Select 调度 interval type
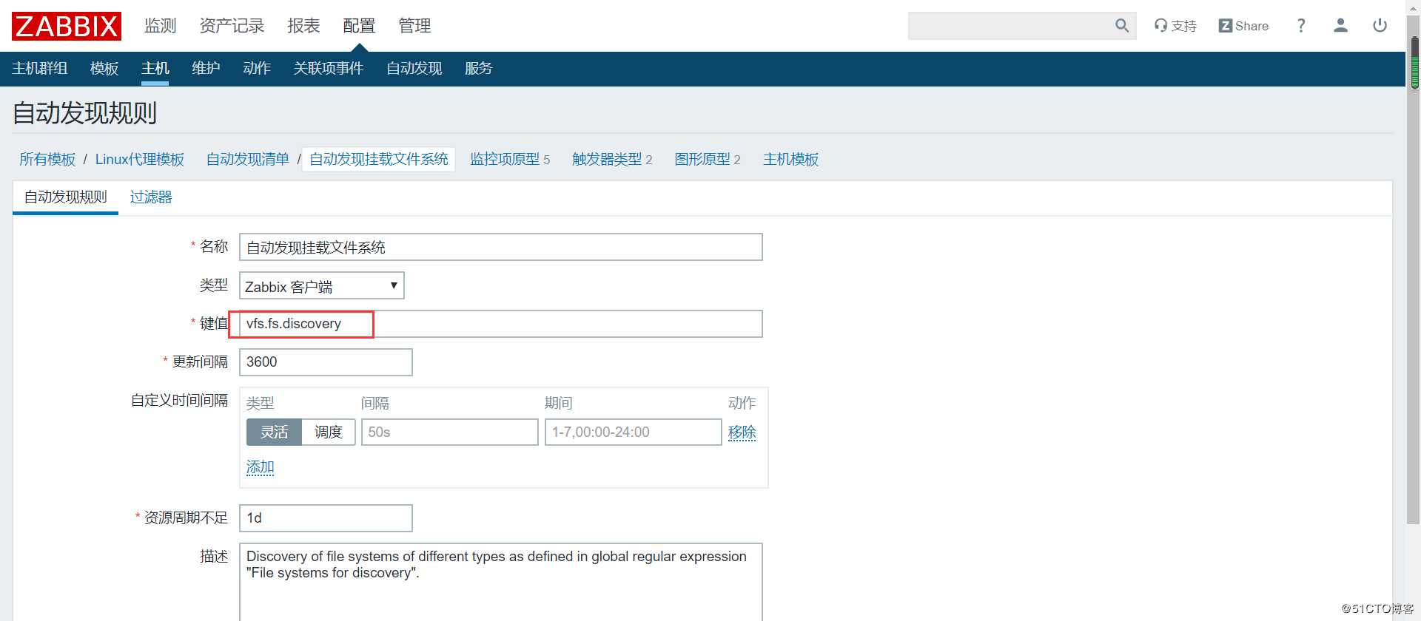 click(329, 432)
